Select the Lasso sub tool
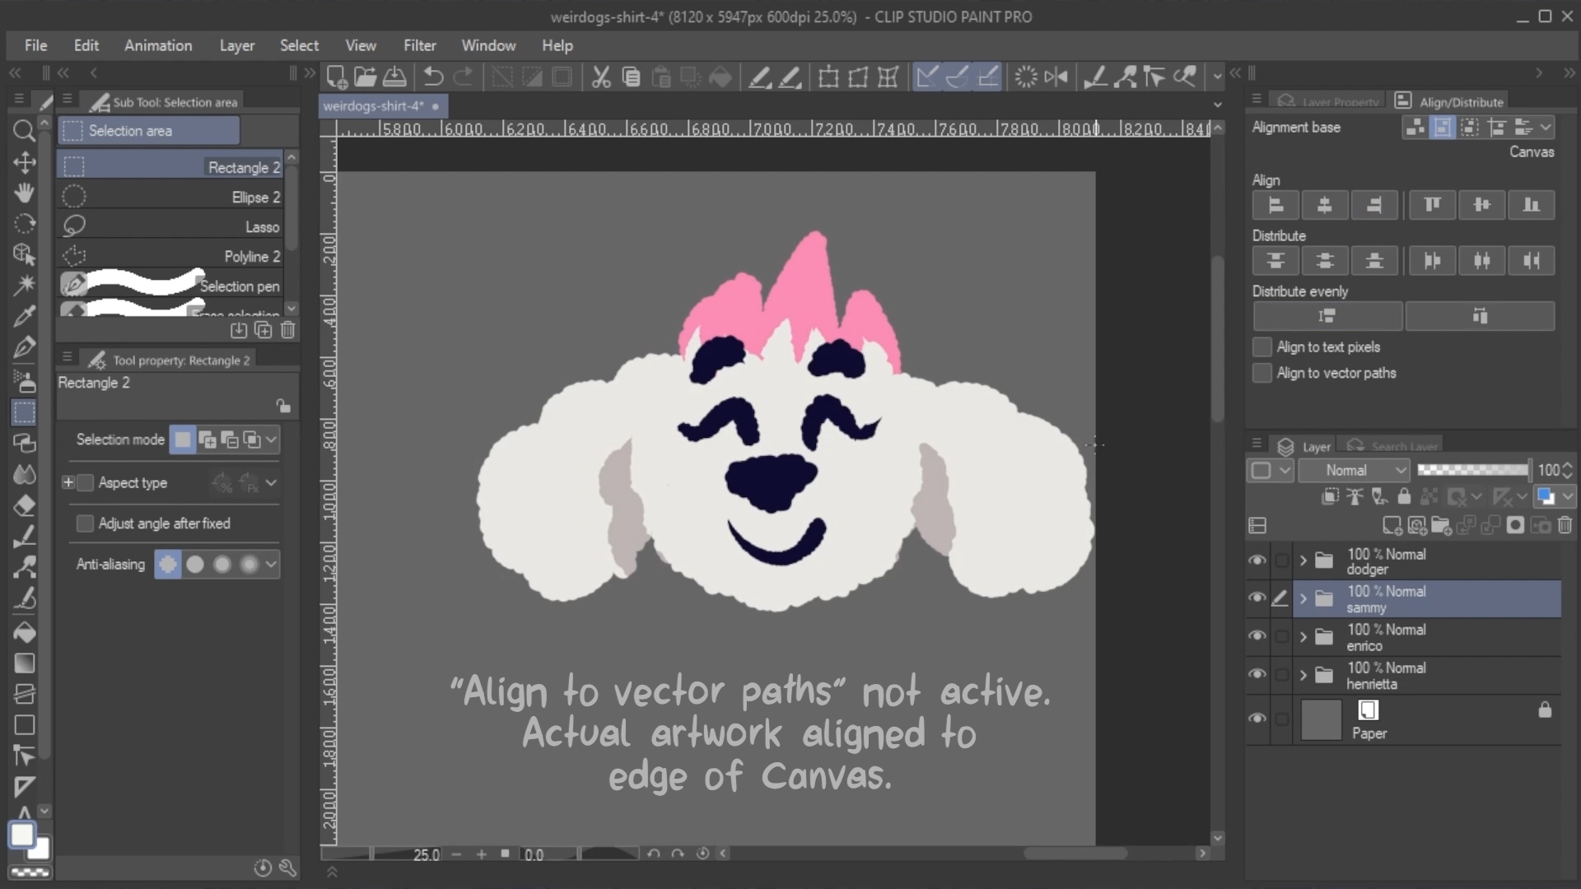This screenshot has width=1581, height=889. [x=172, y=226]
